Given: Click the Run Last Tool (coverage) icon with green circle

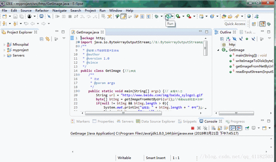Looking at the screenshot, I should [178, 17].
